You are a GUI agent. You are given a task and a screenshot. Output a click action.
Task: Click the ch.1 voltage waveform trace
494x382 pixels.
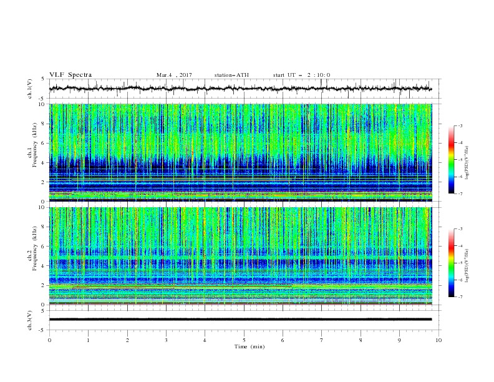click(240, 89)
